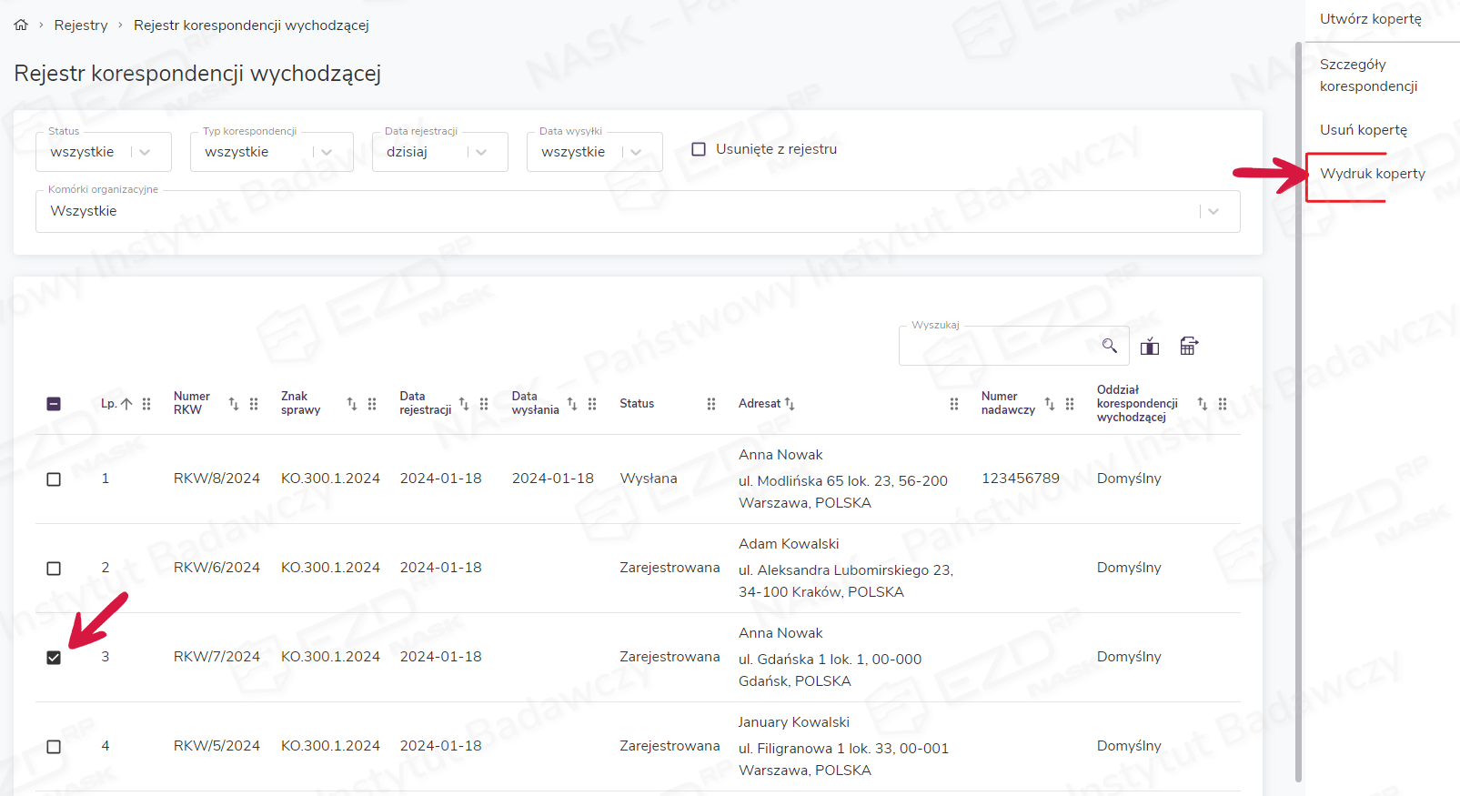Expand the Status filter dropdown
The image size is (1460, 796).
click(x=145, y=152)
